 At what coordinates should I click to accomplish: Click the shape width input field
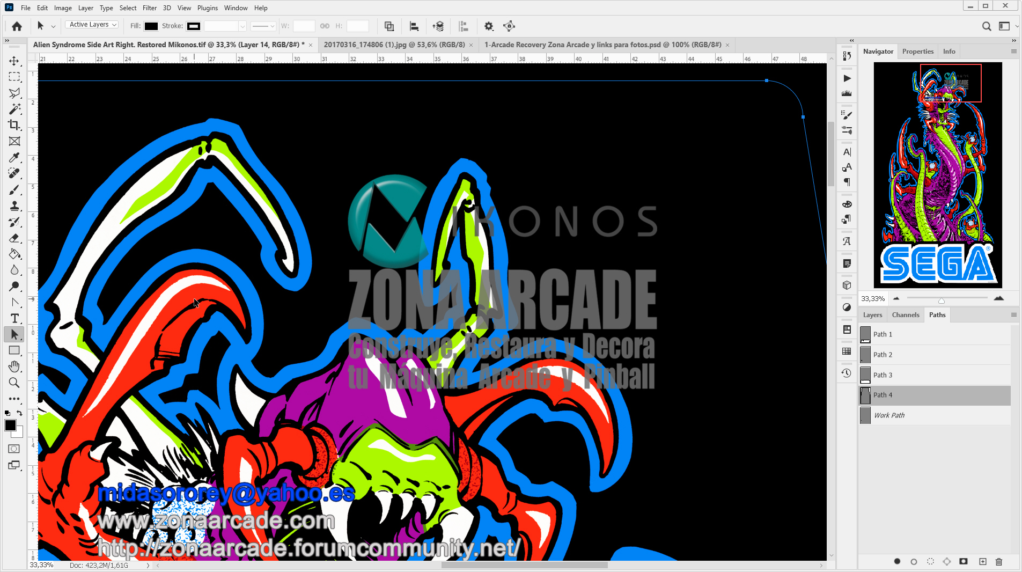(304, 26)
